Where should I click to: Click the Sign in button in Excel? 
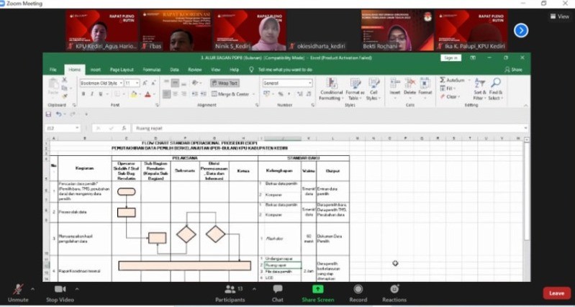451,58
